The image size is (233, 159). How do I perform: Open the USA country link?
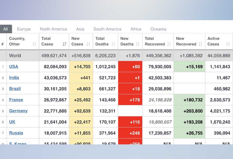click(x=13, y=66)
